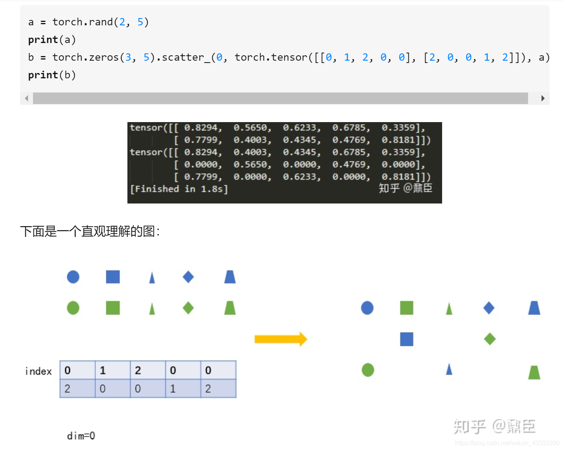Click the first index table cell showing '0'

click(78, 370)
